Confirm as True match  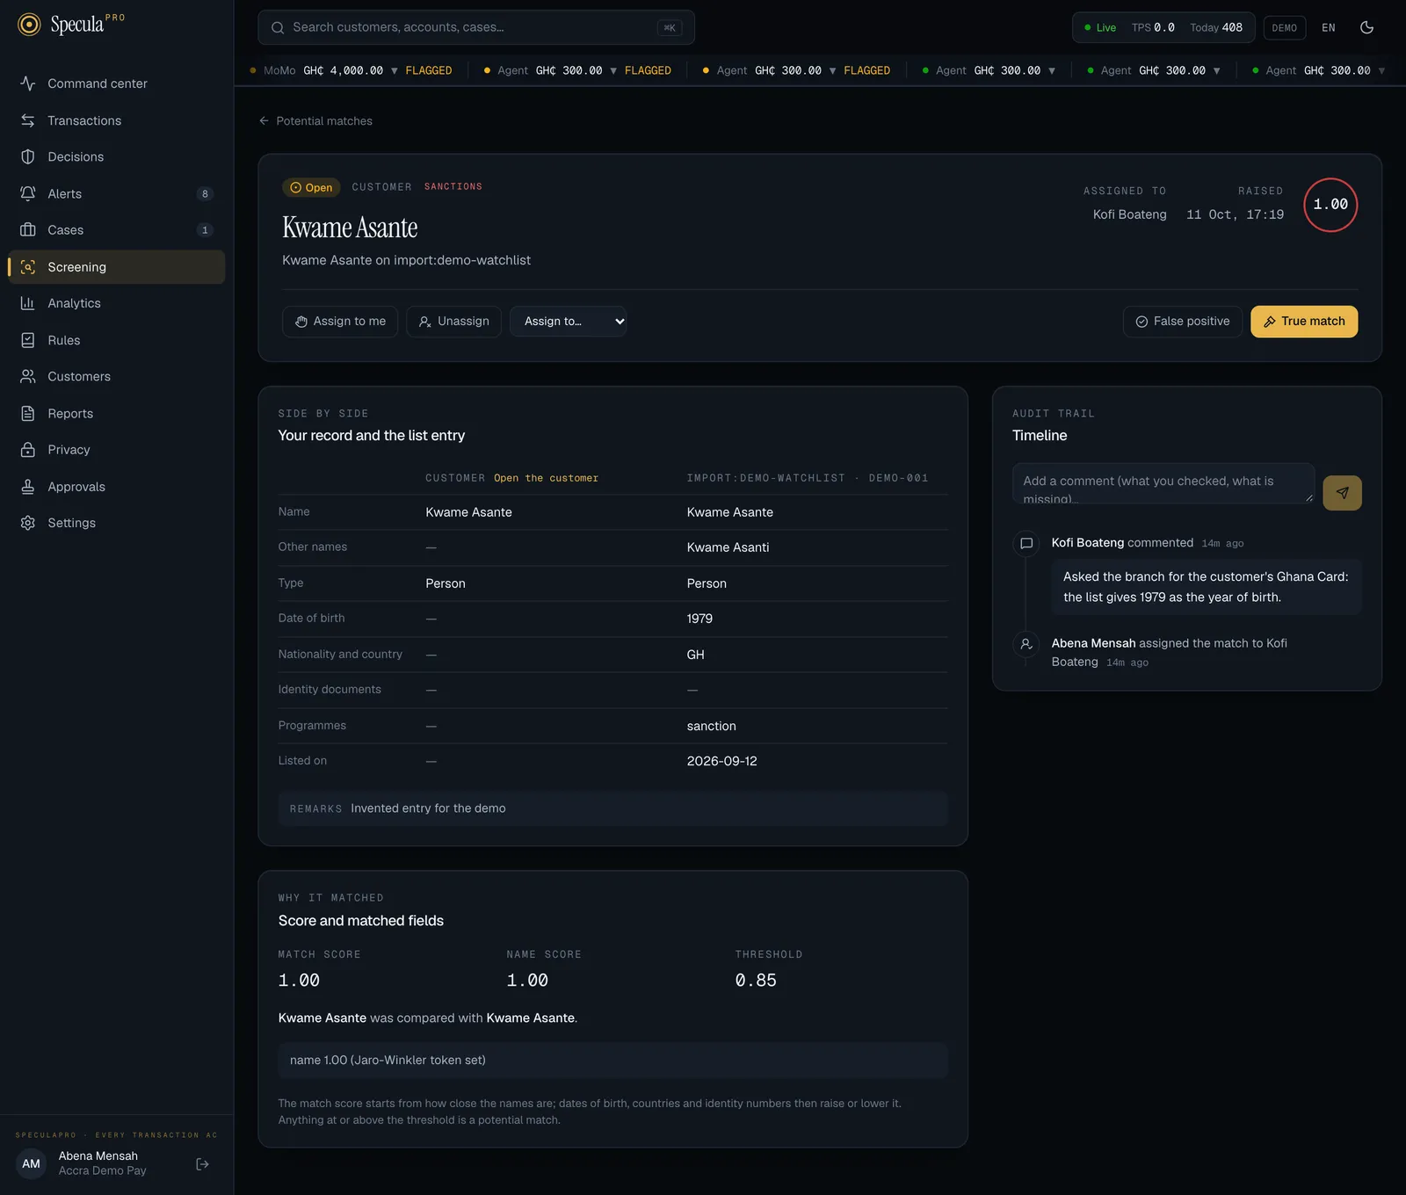click(1304, 322)
